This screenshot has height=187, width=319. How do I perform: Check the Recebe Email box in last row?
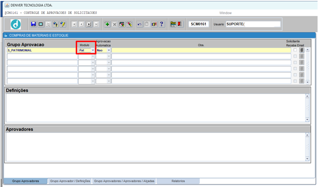(x=295, y=81)
